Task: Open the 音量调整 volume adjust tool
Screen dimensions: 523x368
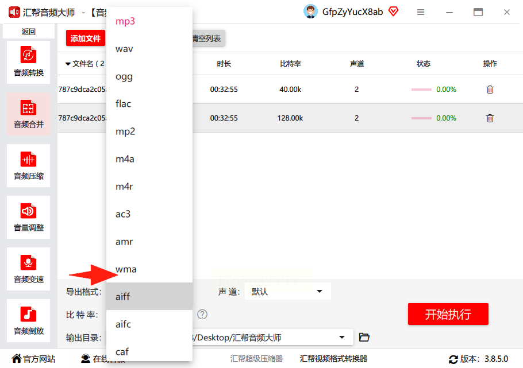Action: coord(28,218)
